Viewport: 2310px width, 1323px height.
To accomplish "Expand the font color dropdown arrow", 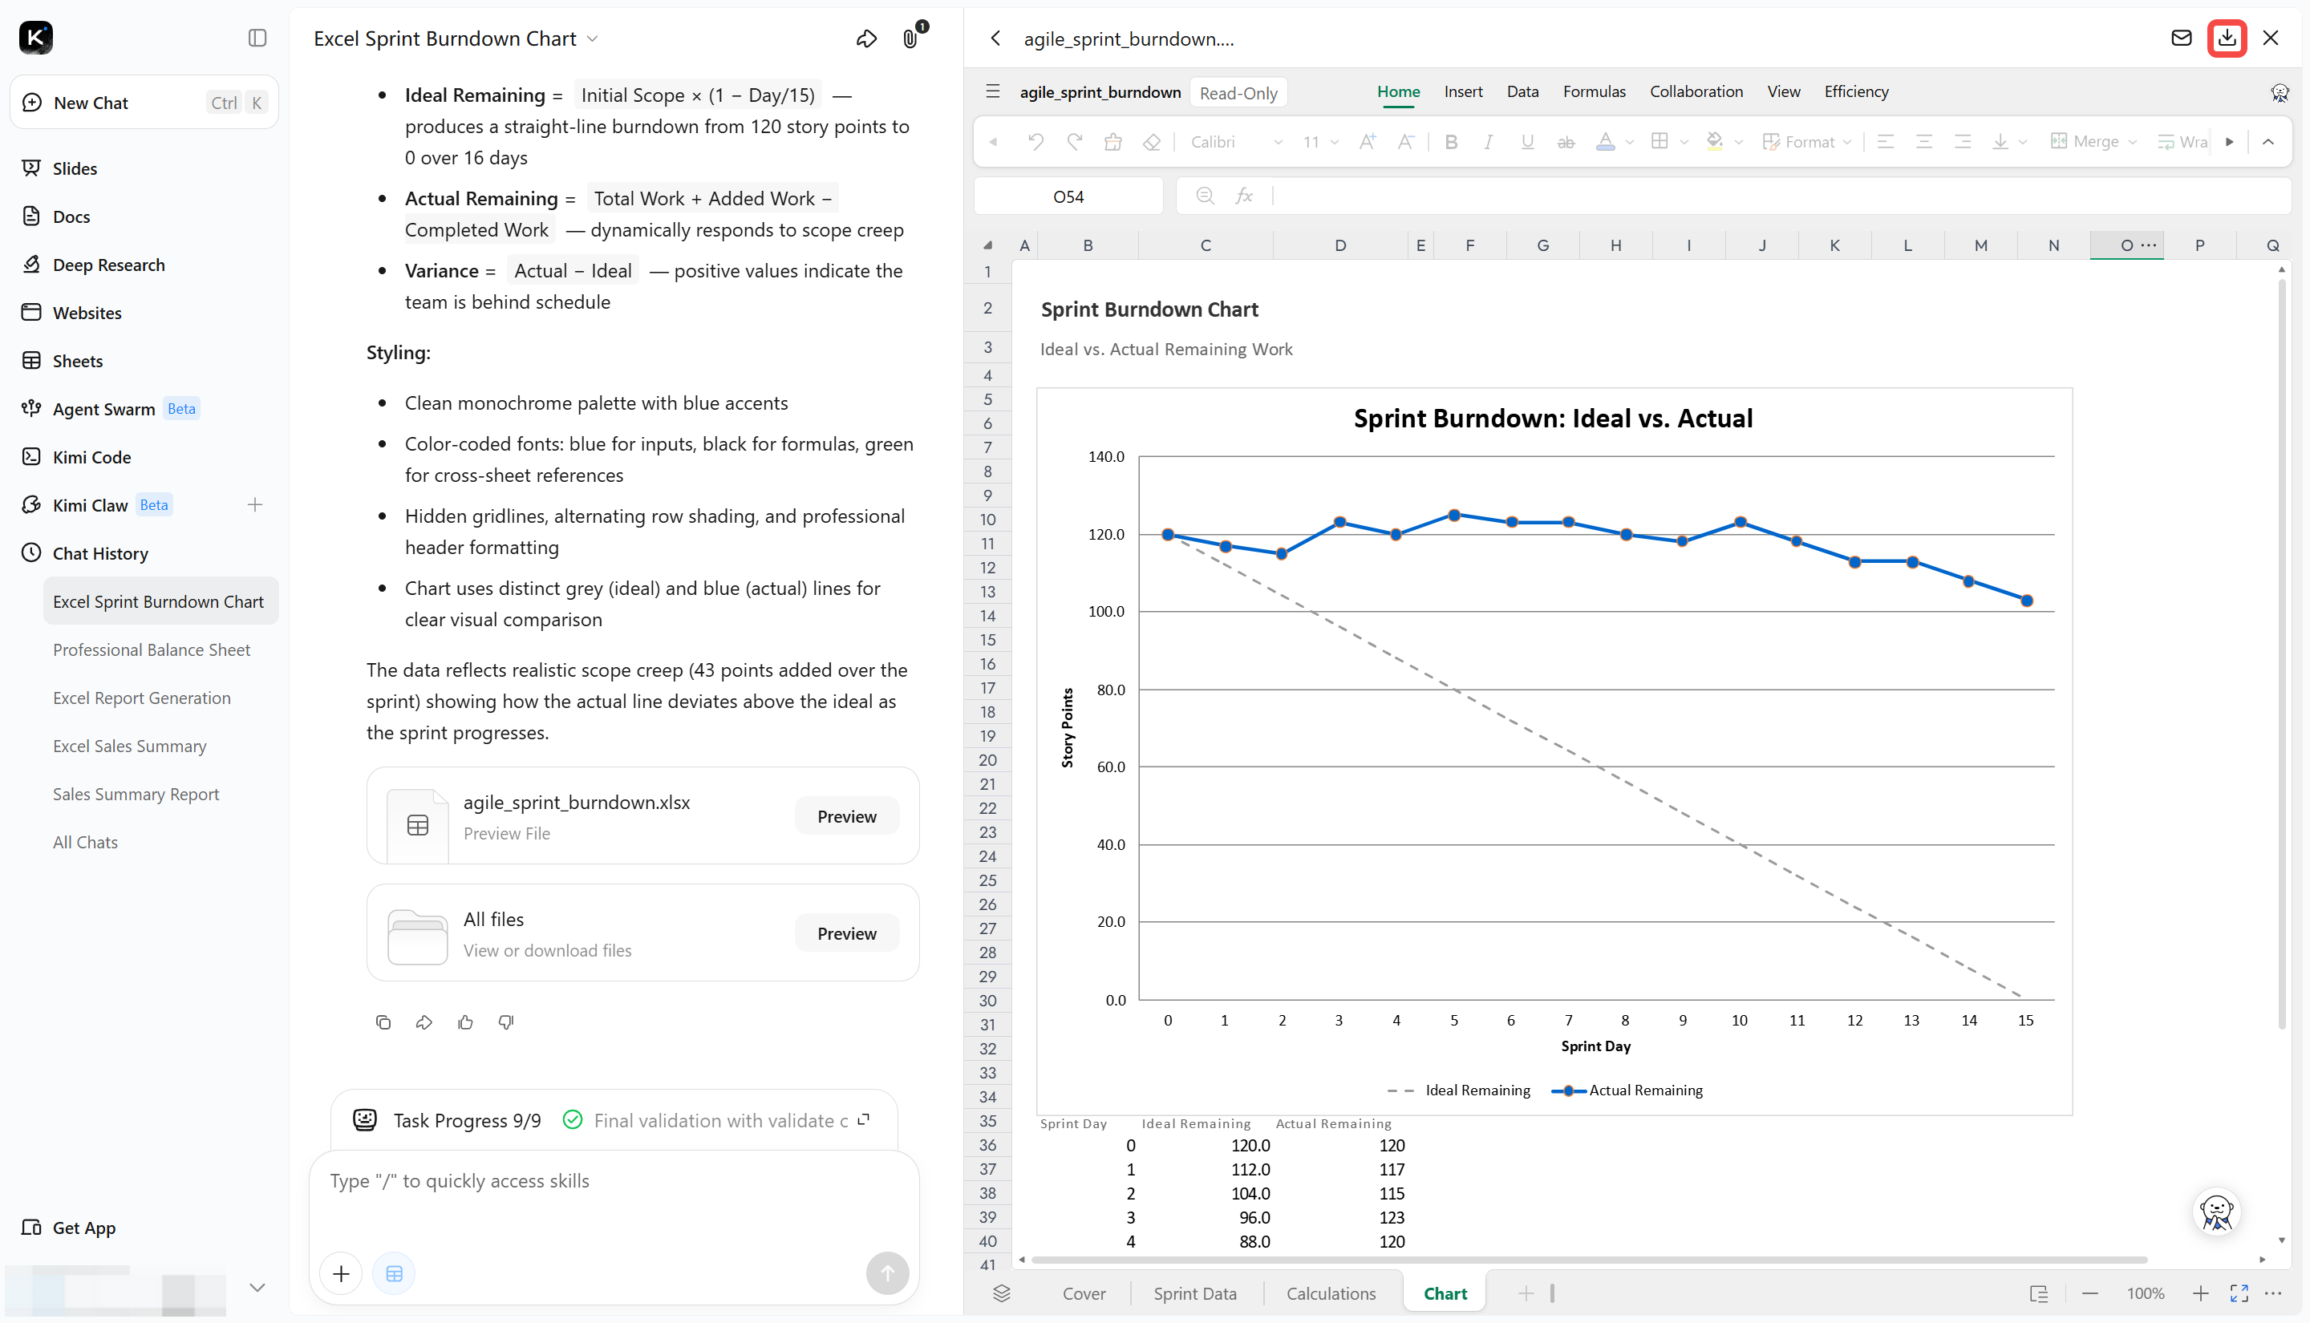I will [1629, 143].
